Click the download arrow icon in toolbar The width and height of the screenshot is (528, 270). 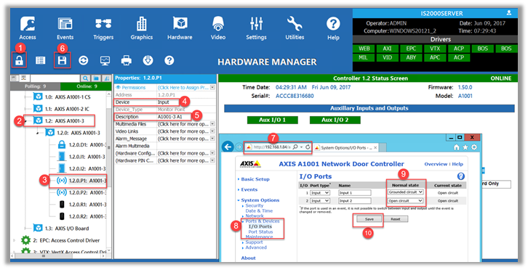point(148,60)
